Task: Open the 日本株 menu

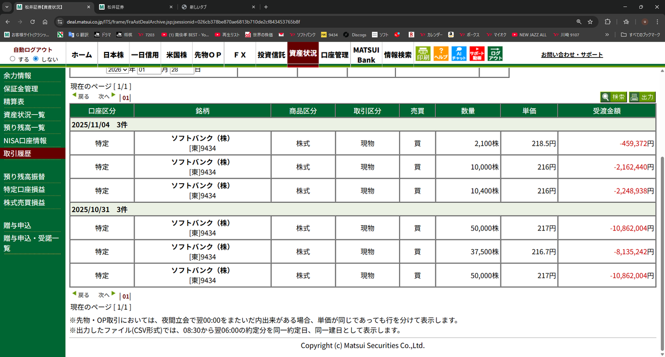Action: 113,54
